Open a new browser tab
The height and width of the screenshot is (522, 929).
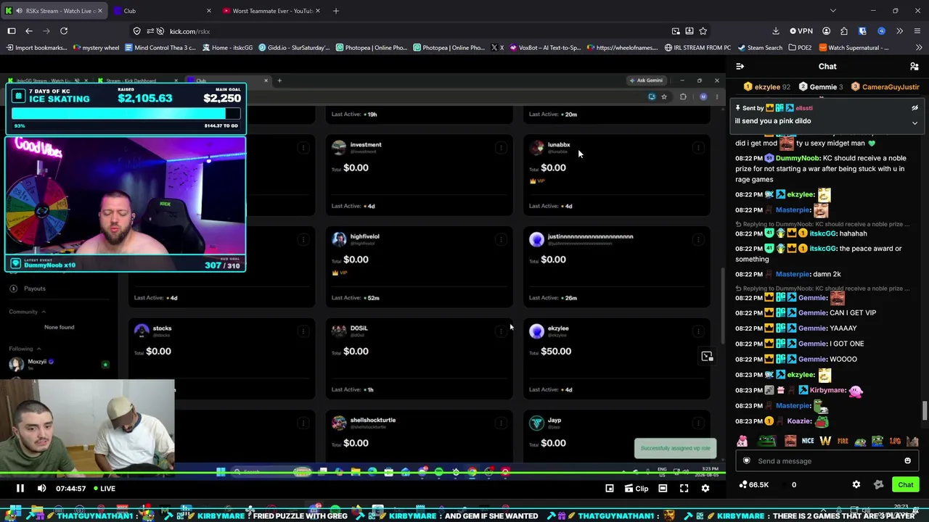335,11
